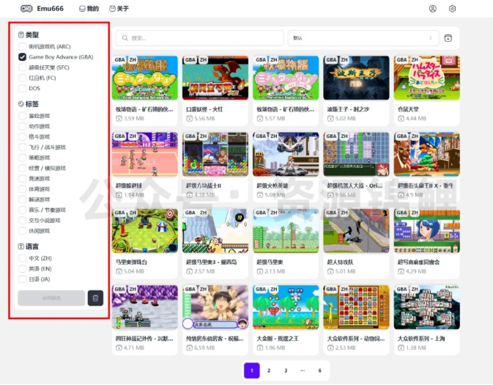The height and width of the screenshot is (385, 493).
Task: Click download icon next to 4.38 MB
Action: click(x=189, y=195)
